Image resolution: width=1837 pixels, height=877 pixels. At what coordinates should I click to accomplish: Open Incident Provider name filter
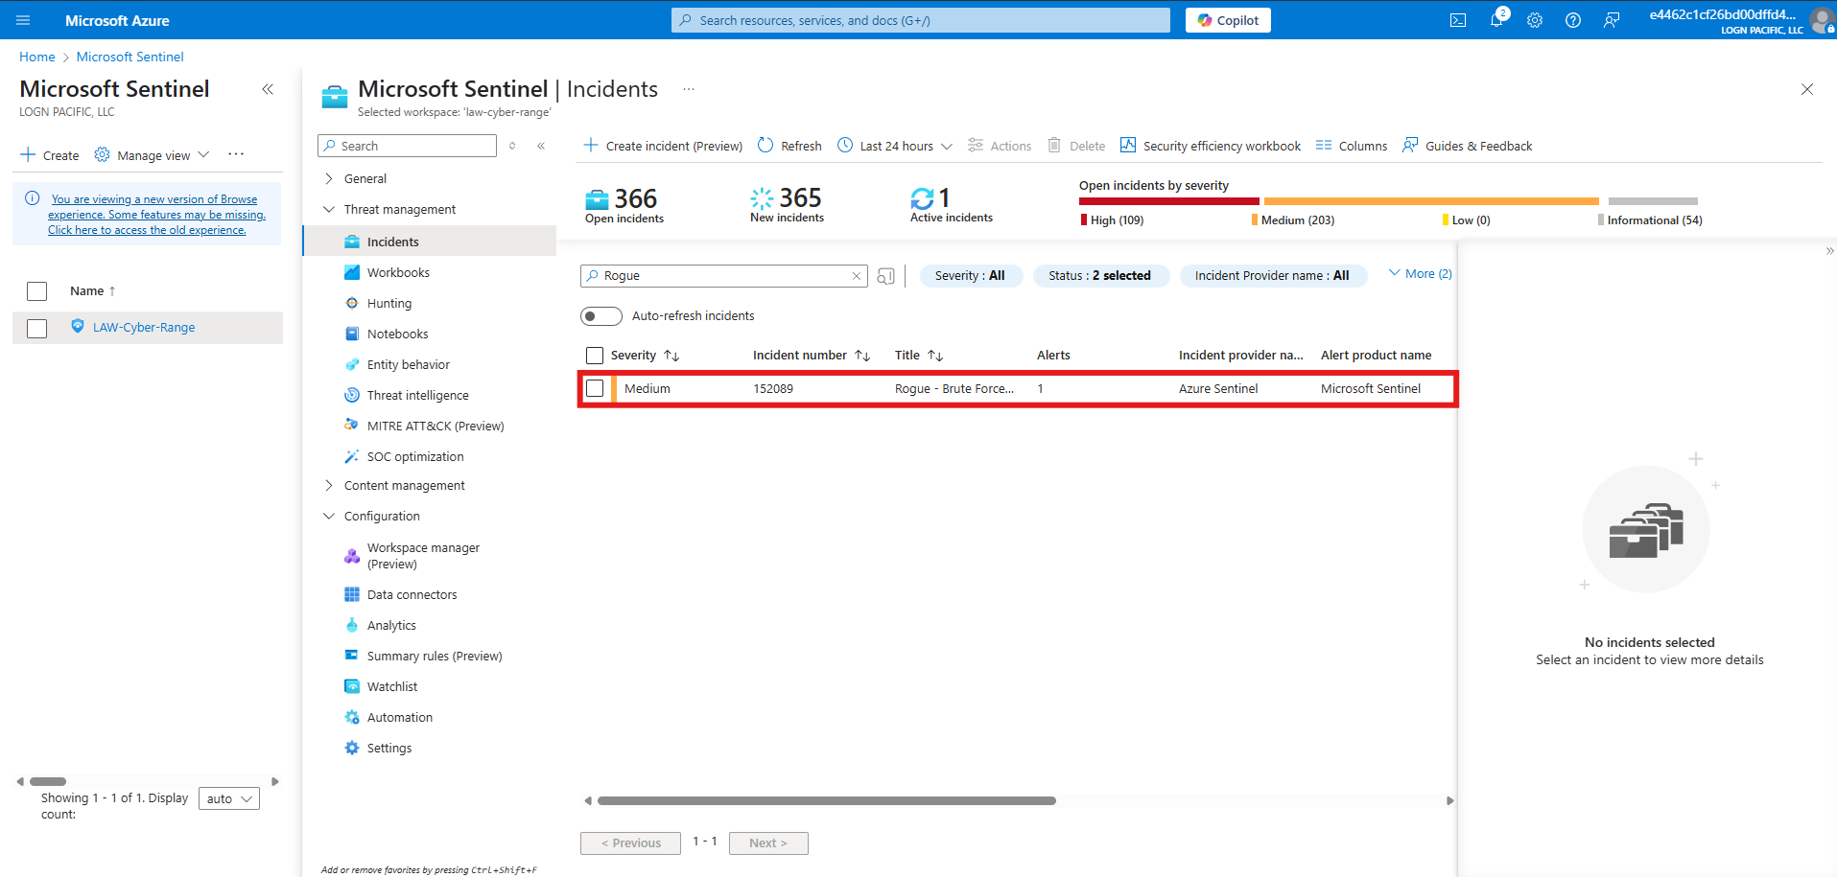click(1273, 276)
